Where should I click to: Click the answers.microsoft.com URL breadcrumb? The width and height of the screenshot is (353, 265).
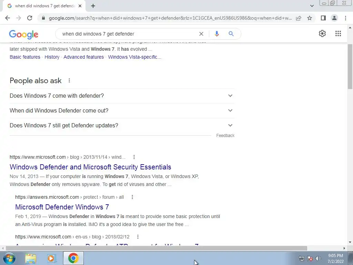click(70, 197)
